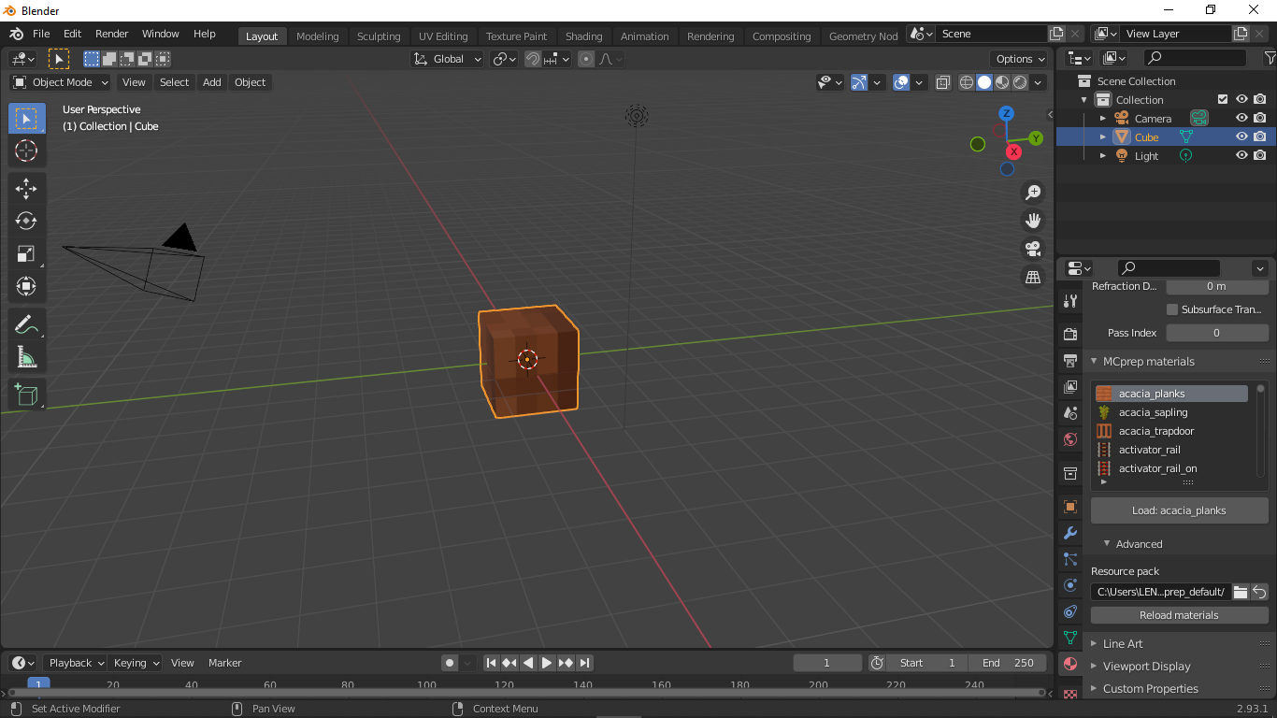
Task: Click the Load: acacia_planks button
Action: coord(1179,510)
